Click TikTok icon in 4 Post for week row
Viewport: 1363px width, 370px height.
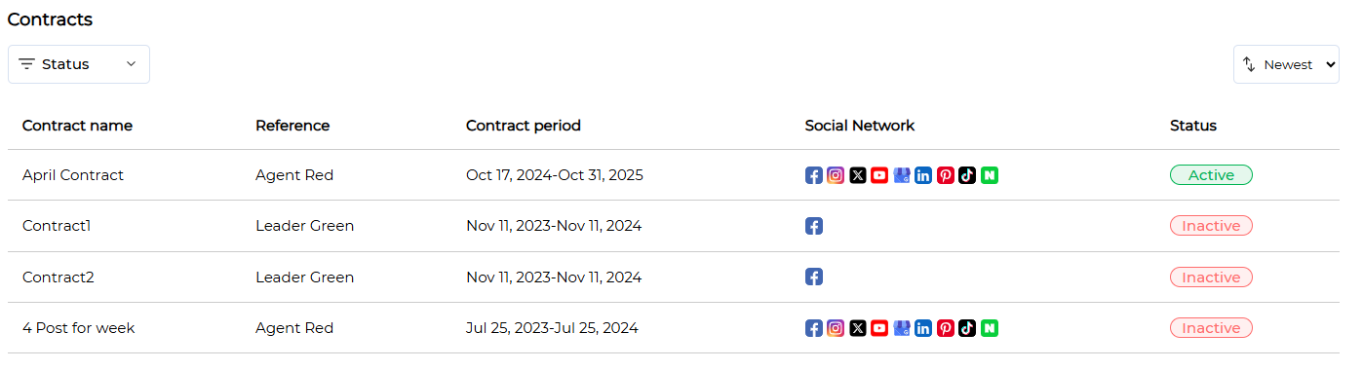[x=967, y=328]
